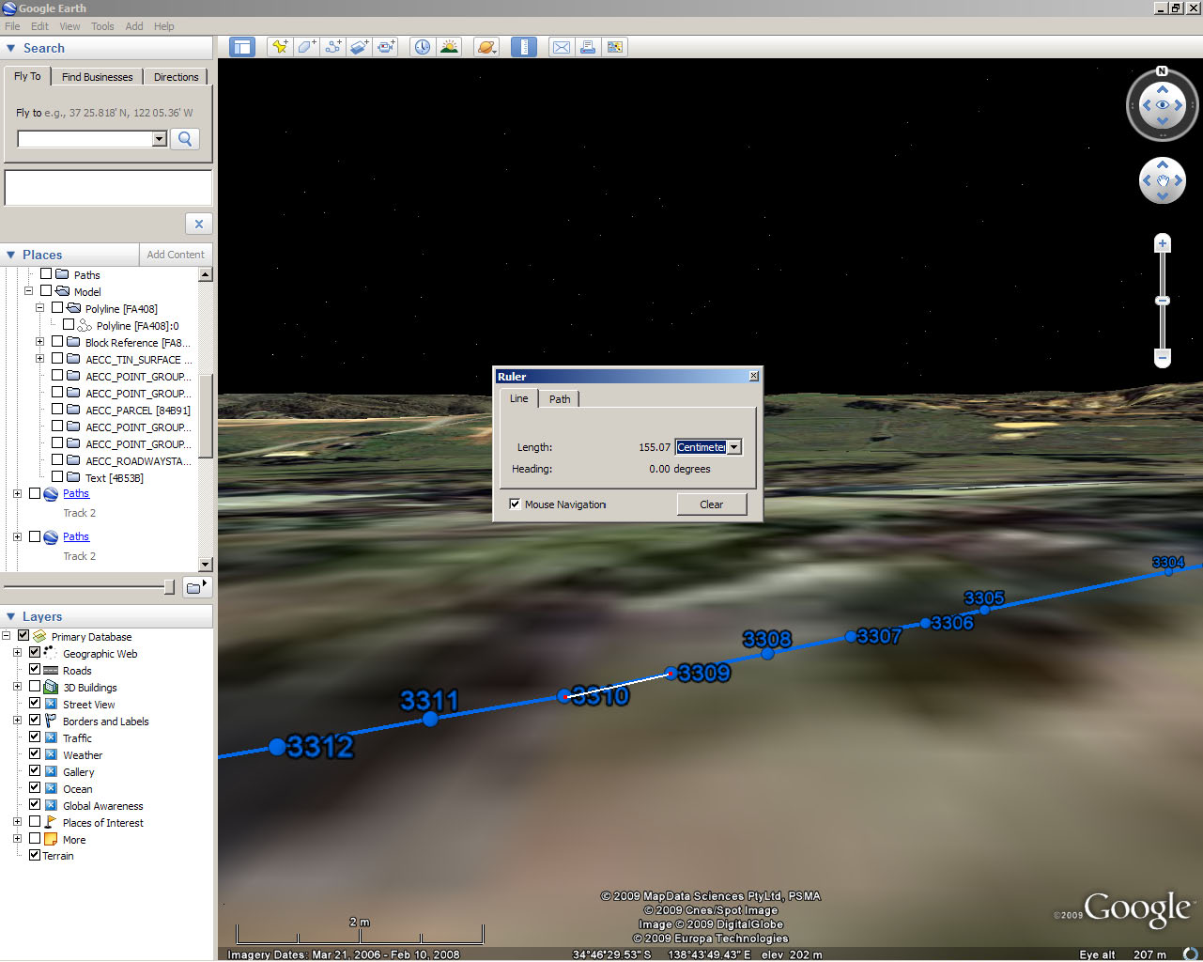Check the AECC_PARCEL [84B91] box
Screen dimensions: 1203x962
pyautogui.click(x=57, y=410)
